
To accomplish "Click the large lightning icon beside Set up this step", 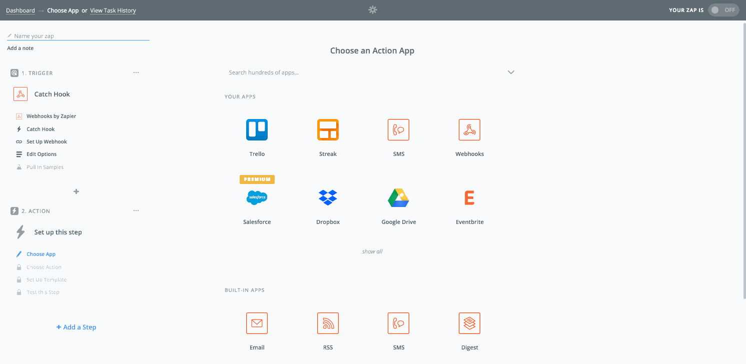I will 21,232.
